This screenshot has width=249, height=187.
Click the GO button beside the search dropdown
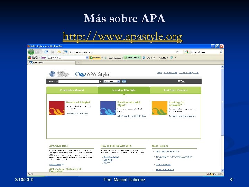coord(124,81)
